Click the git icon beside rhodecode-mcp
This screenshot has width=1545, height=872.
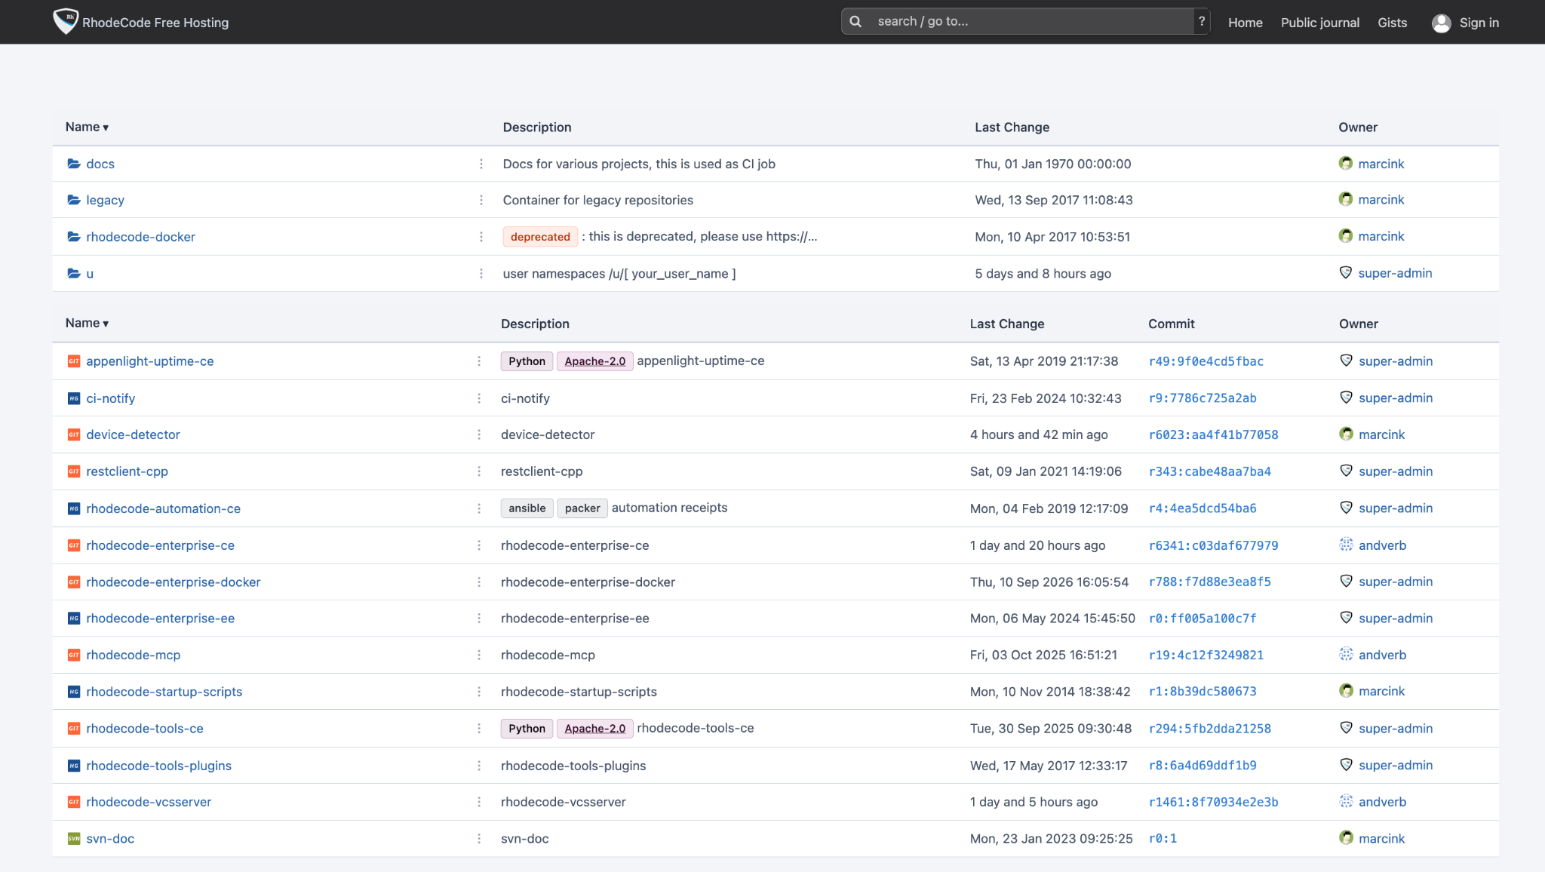coord(74,655)
